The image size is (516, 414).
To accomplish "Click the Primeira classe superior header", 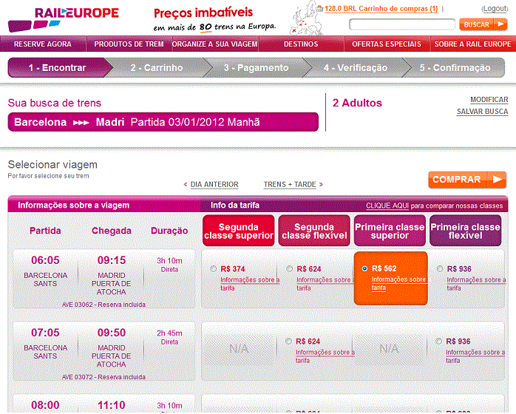I will point(390,231).
